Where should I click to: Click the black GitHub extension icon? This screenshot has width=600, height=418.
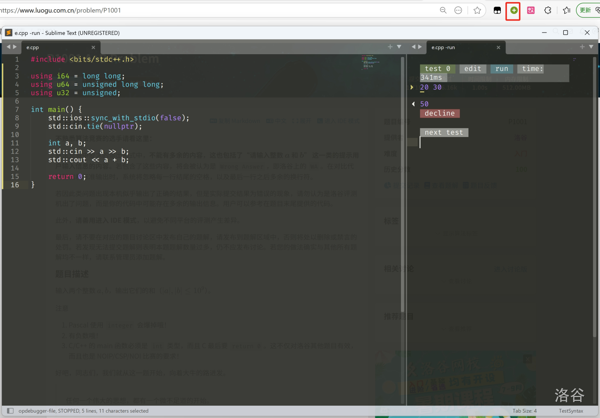pyautogui.click(x=497, y=10)
